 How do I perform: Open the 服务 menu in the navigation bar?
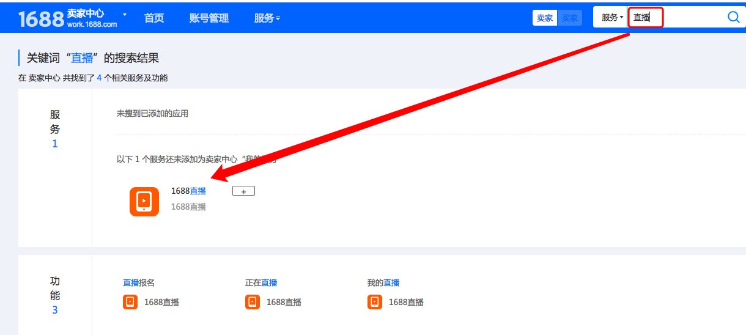tap(267, 18)
